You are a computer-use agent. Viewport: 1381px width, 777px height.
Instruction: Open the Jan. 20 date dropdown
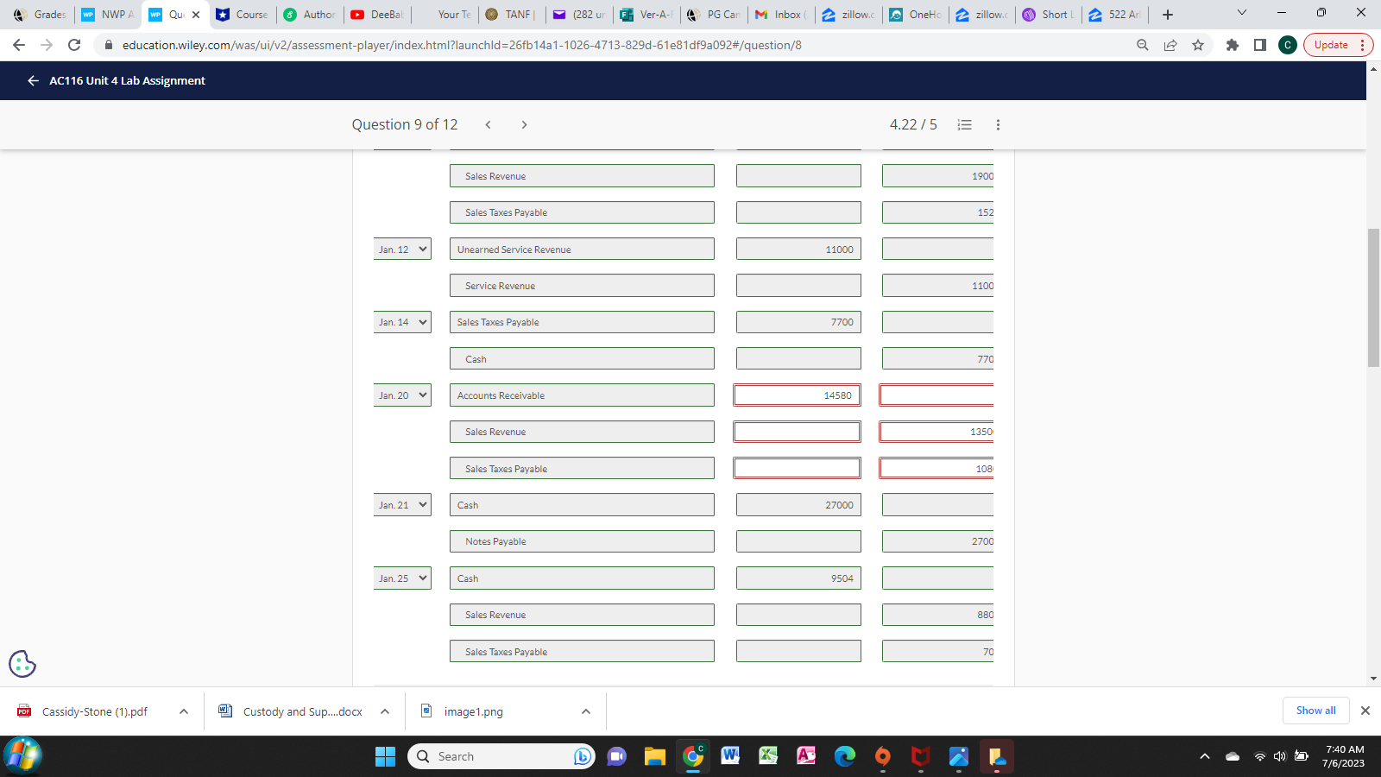tap(402, 395)
